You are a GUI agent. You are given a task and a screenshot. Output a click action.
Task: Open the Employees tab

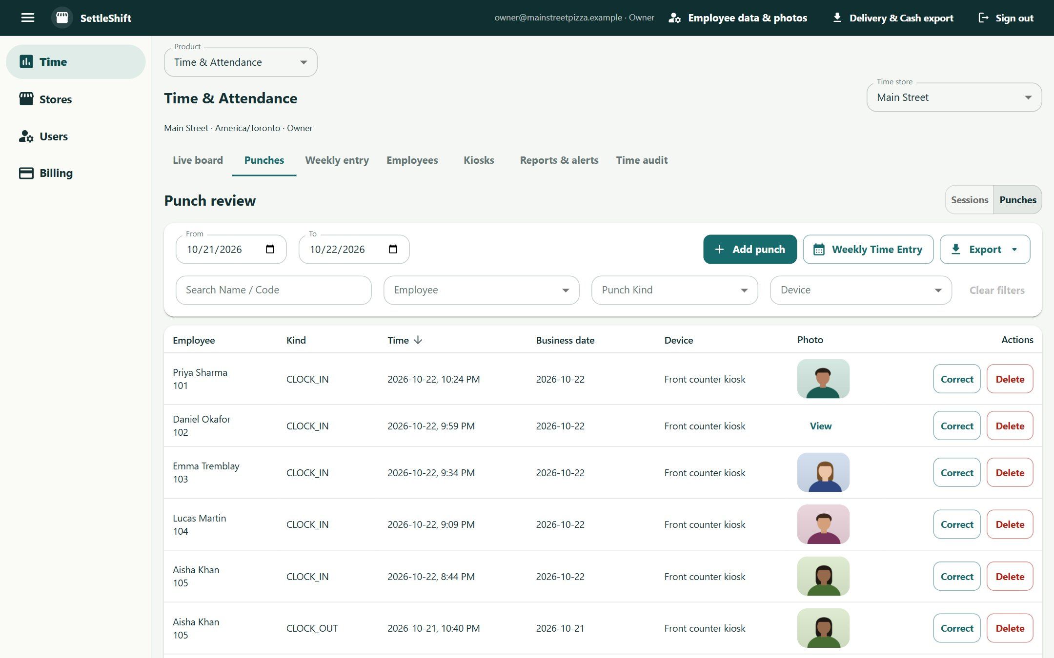pos(412,160)
